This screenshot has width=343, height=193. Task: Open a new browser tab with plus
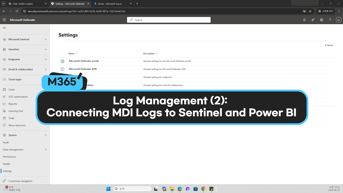[137, 4]
